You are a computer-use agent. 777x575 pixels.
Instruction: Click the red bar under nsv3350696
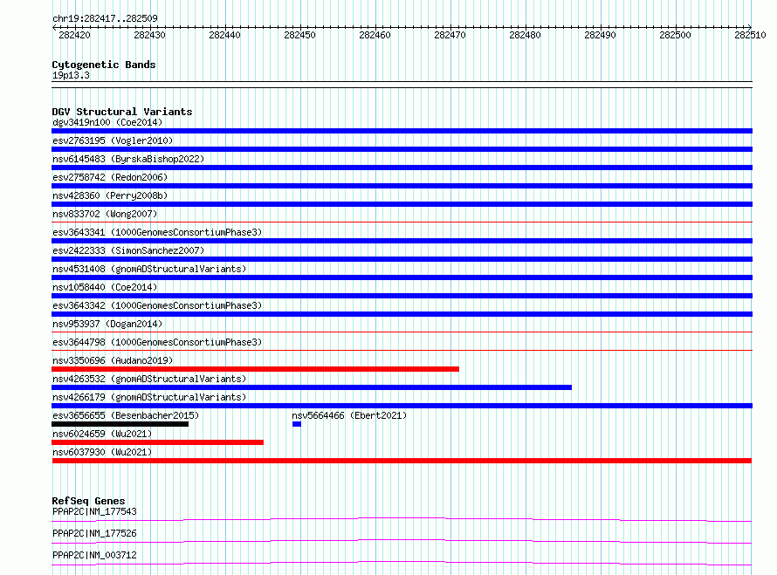[255, 369]
